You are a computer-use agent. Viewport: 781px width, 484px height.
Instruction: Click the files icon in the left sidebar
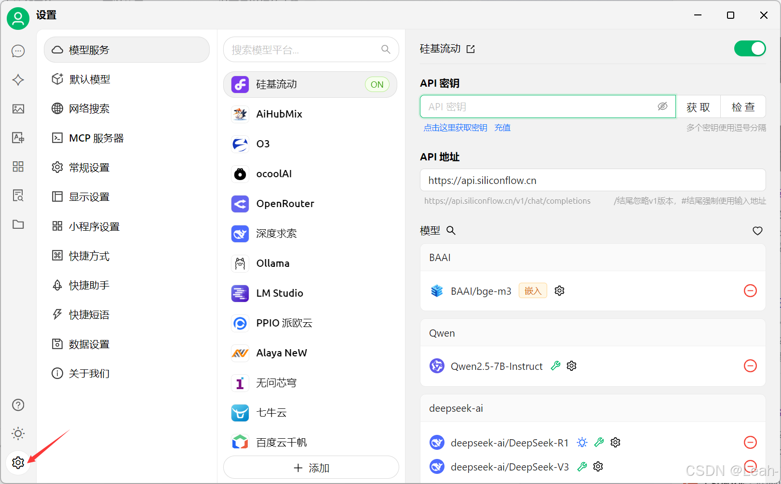pos(18,224)
